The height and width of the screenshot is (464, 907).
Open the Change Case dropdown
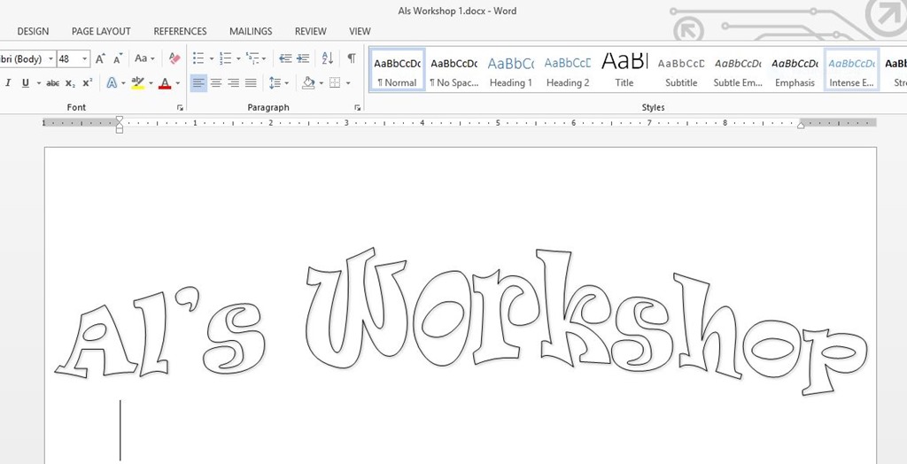[144, 58]
